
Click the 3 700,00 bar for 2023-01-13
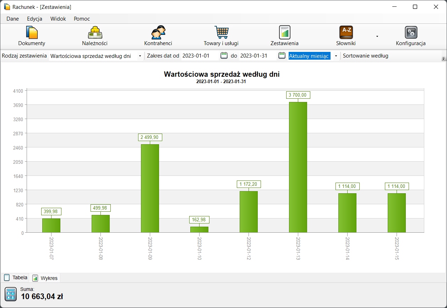point(298,167)
